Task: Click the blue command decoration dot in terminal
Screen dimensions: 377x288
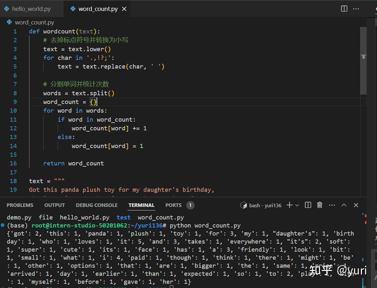Action: coord(3,225)
